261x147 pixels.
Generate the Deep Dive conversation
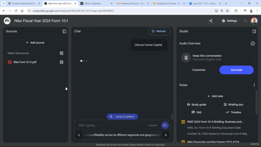tap(237, 70)
